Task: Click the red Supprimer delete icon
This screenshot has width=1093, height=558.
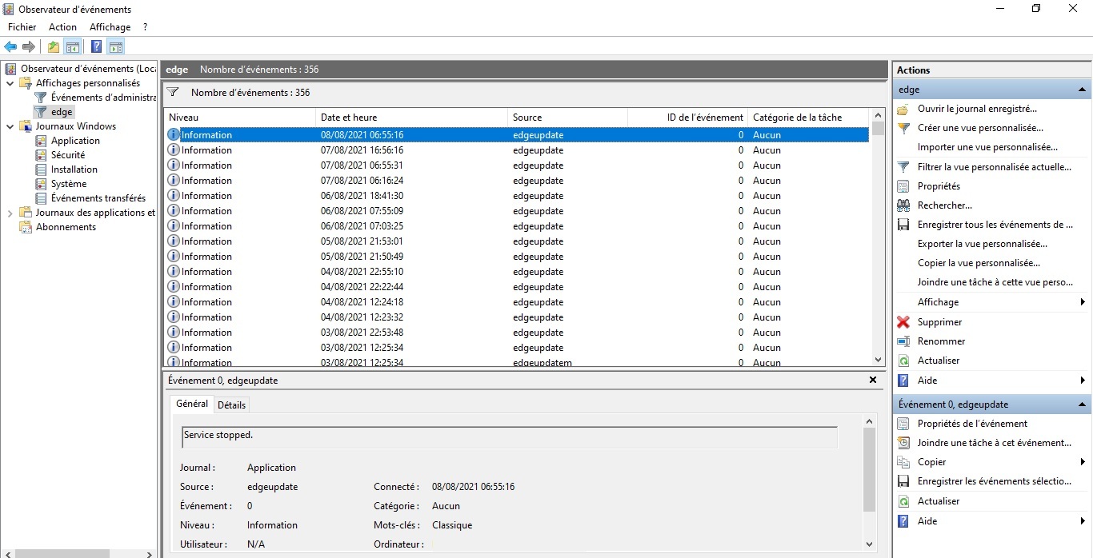Action: 903,322
